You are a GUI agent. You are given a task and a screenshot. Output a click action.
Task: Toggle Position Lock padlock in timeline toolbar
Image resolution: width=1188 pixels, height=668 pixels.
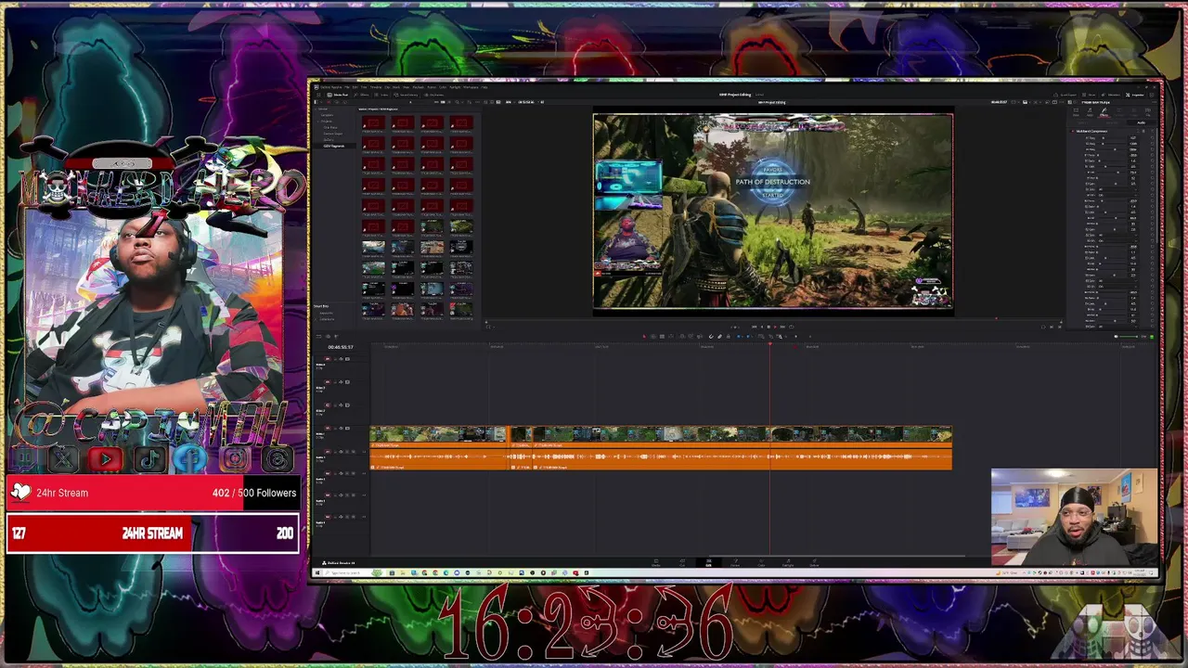pyautogui.click(x=729, y=336)
